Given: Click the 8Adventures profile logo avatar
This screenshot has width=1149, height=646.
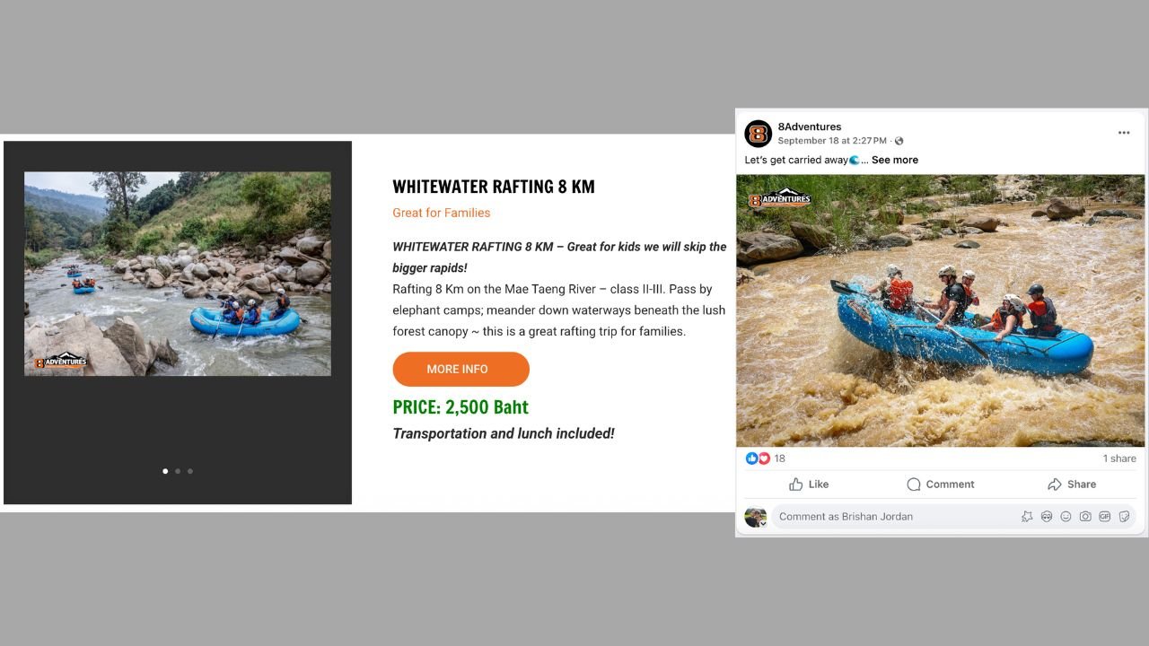Looking at the screenshot, I should (x=759, y=134).
